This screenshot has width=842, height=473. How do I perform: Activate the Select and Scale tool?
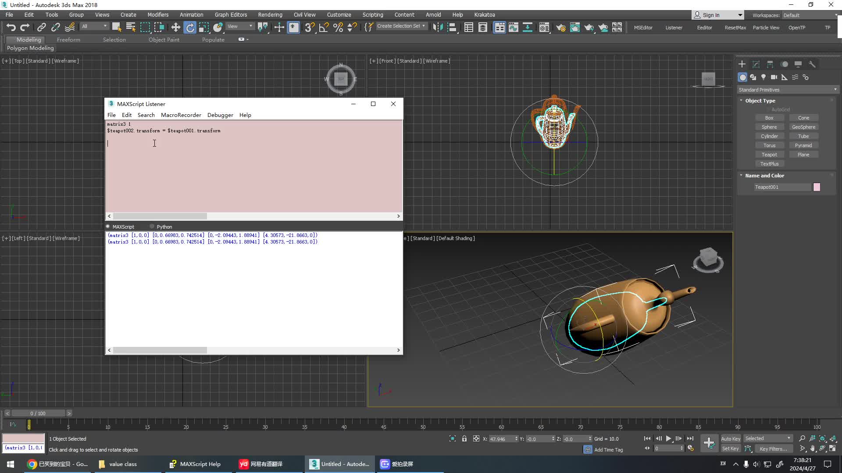pos(204,28)
